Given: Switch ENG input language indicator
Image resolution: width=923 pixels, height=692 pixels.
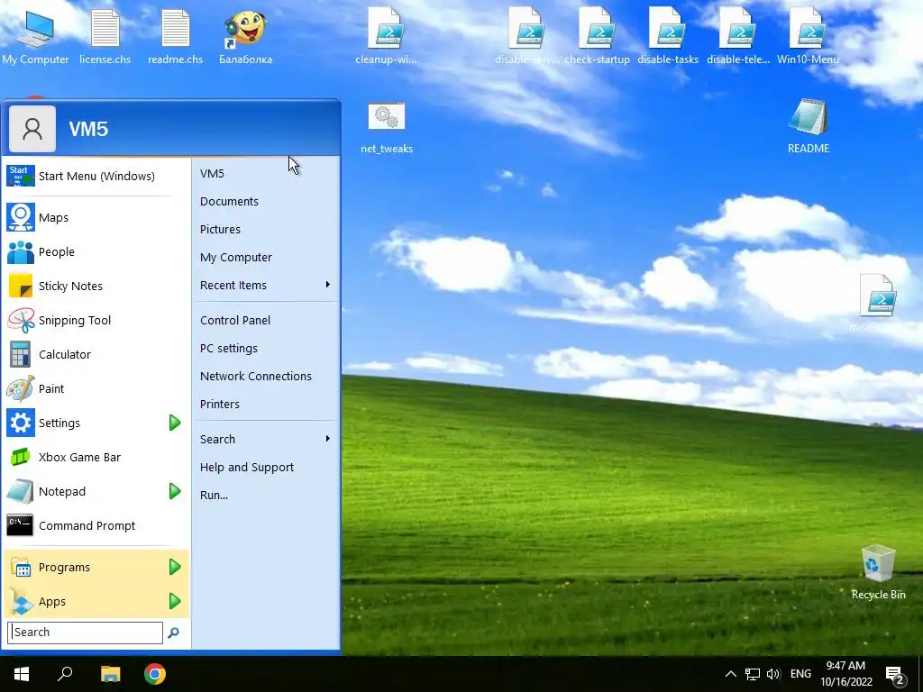Looking at the screenshot, I should [800, 674].
